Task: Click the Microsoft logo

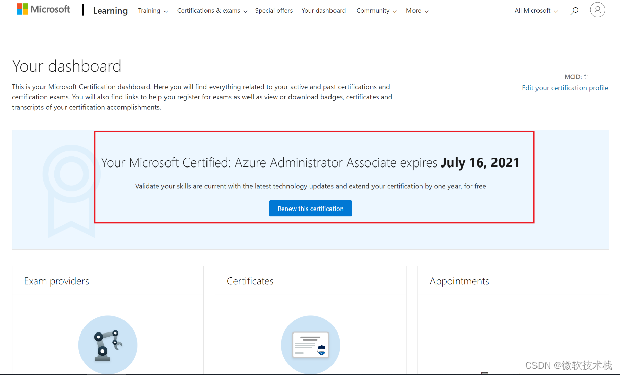Action: pyautogui.click(x=44, y=9)
